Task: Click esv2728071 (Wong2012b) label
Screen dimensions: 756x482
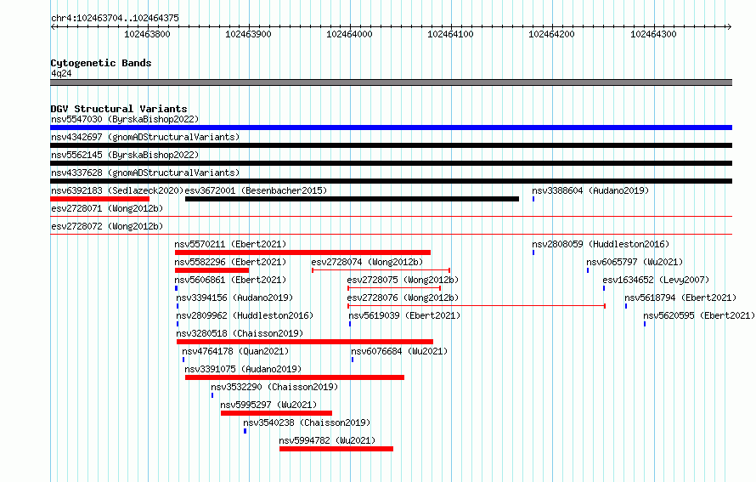Action: pyautogui.click(x=107, y=208)
